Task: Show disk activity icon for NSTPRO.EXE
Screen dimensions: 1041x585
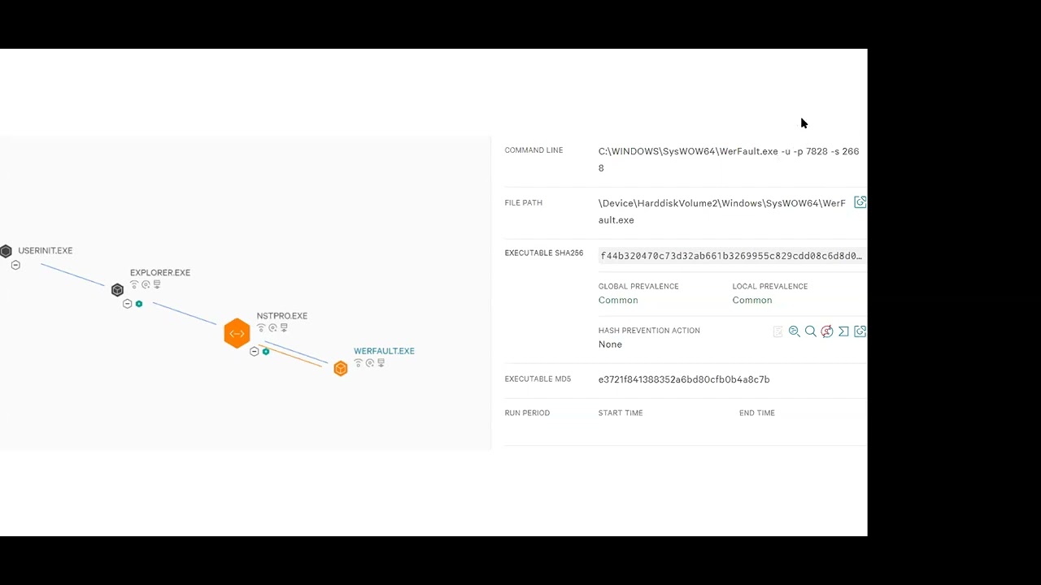Action: click(x=284, y=328)
